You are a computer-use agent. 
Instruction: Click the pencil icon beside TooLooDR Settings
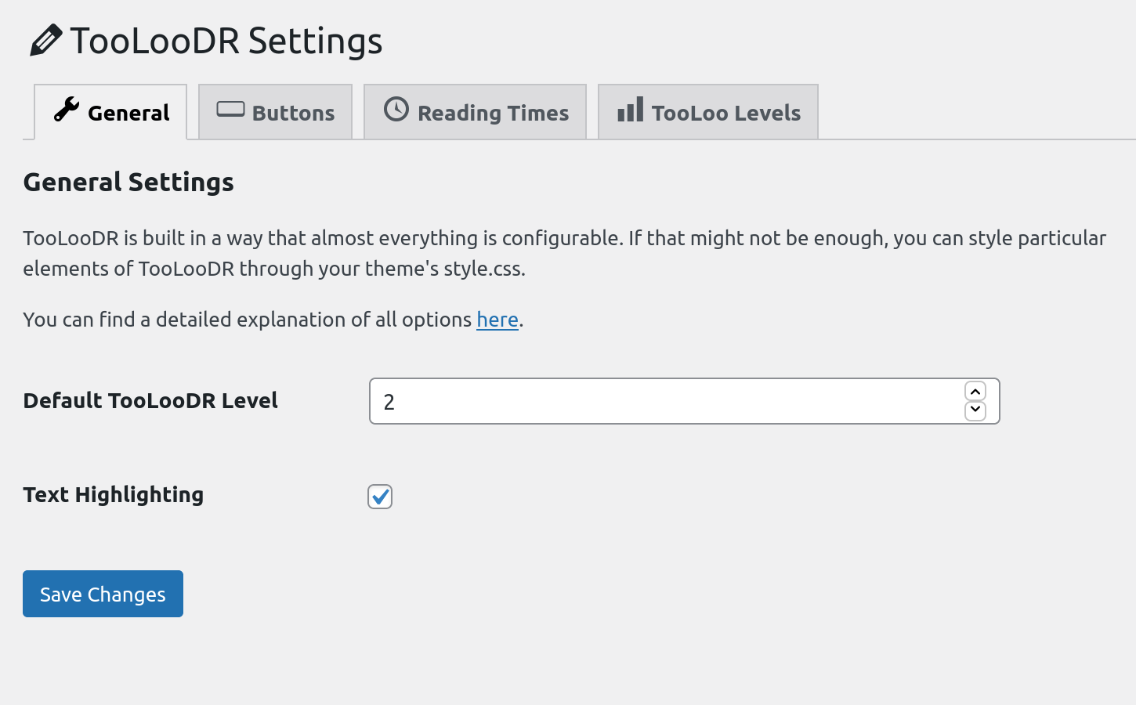click(45, 41)
